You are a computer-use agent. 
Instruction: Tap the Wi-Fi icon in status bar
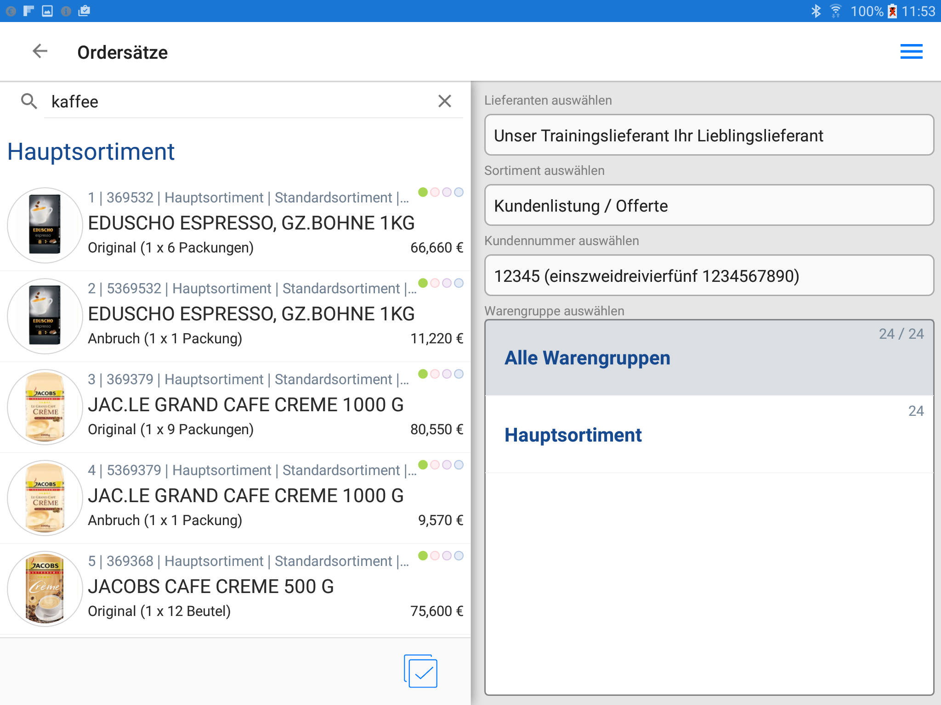pyautogui.click(x=836, y=11)
